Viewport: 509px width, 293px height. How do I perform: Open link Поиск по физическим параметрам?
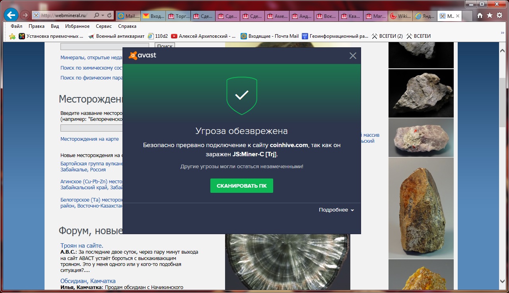pyautogui.click(x=91, y=78)
